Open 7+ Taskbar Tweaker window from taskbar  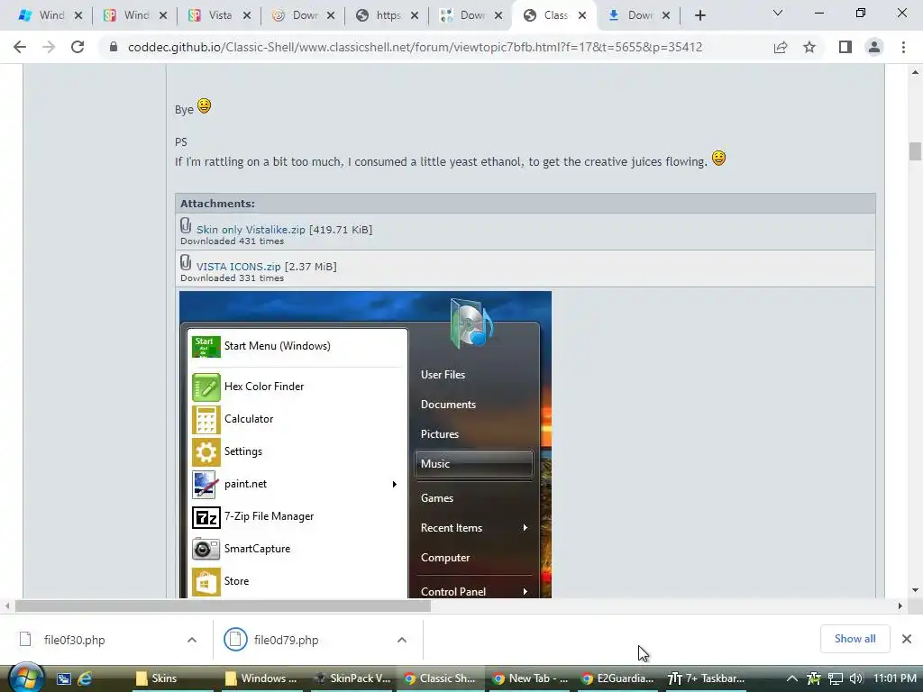tap(707, 678)
